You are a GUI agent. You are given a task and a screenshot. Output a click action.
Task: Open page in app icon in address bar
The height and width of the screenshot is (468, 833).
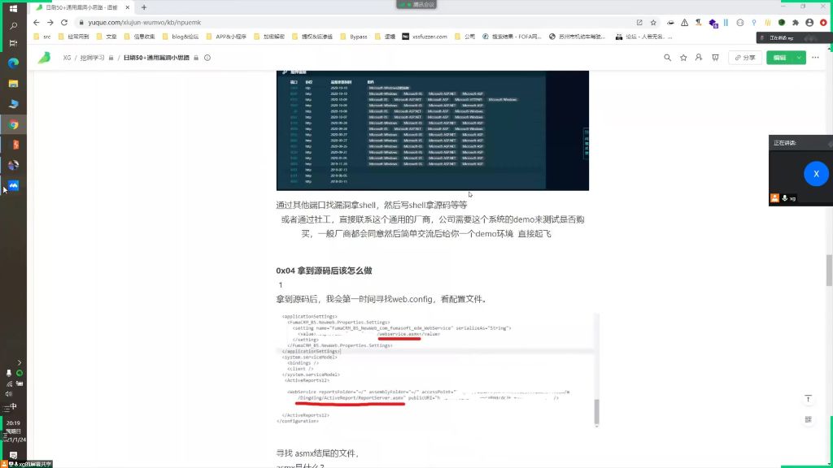(x=639, y=22)
